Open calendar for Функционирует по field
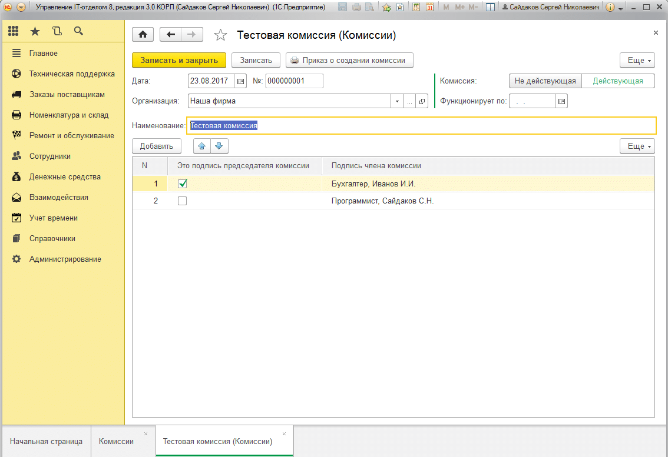The image size is (668, 457). [x=561, y=101]
